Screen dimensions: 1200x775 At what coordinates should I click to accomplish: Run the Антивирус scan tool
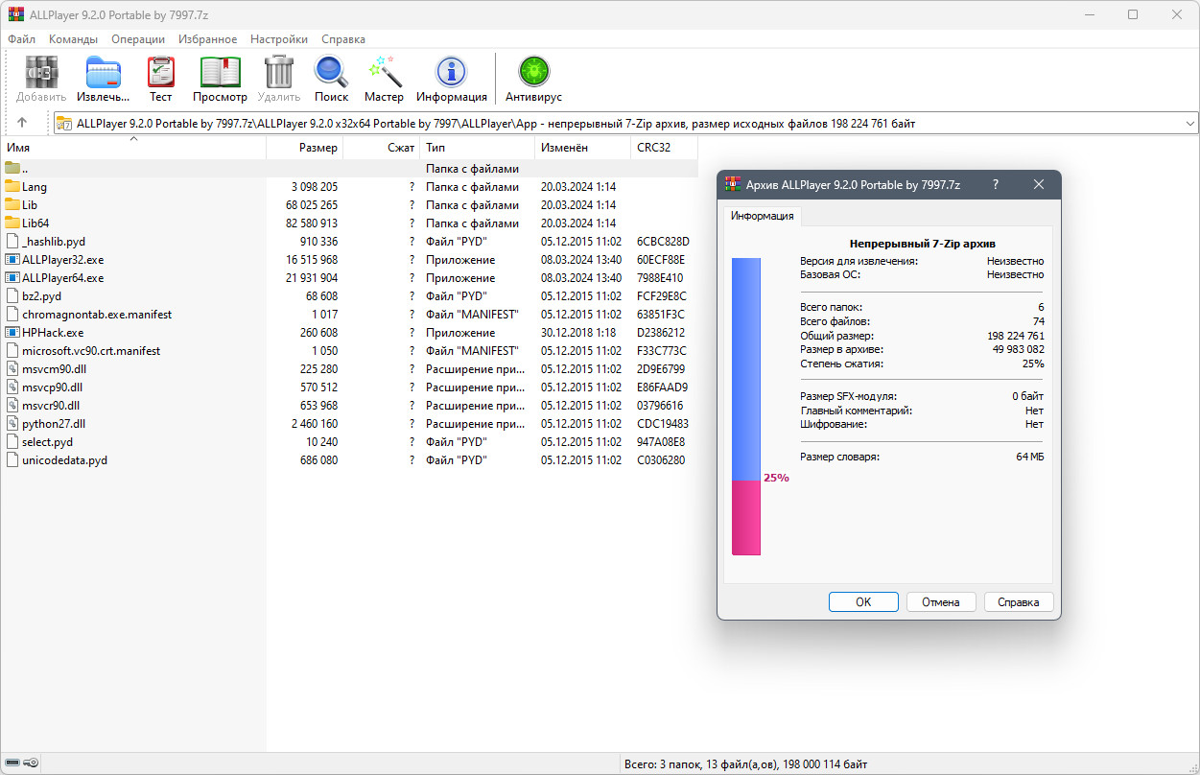pyautogui.click(x=533, y=73)
